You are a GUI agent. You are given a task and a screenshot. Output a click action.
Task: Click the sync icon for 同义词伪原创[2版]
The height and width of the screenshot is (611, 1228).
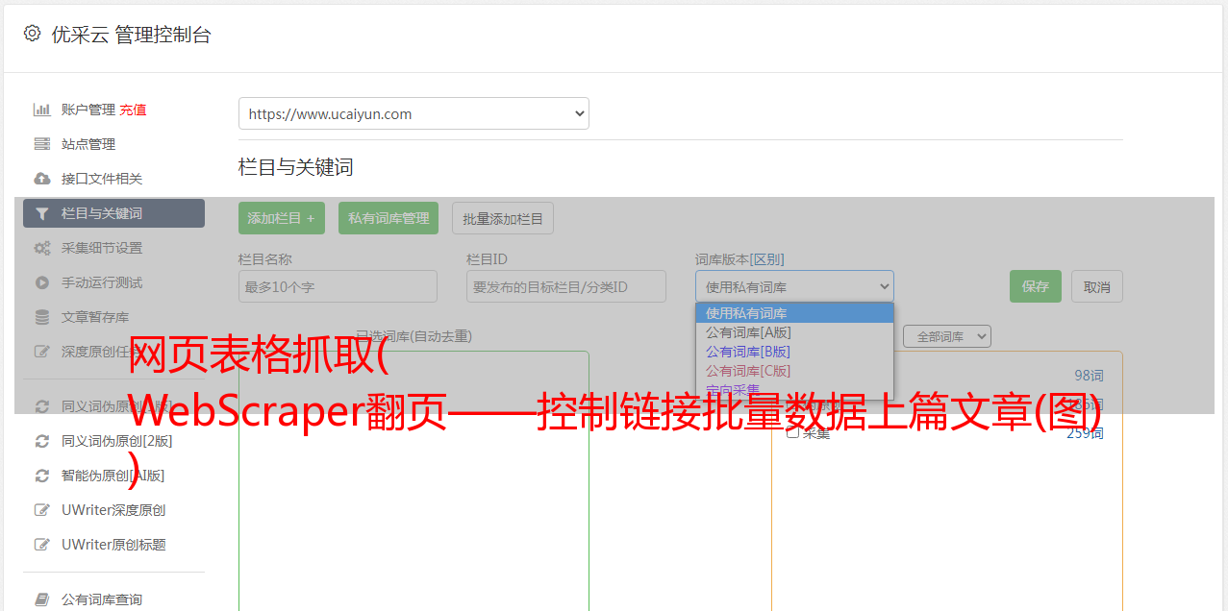[x=41, y=441]
